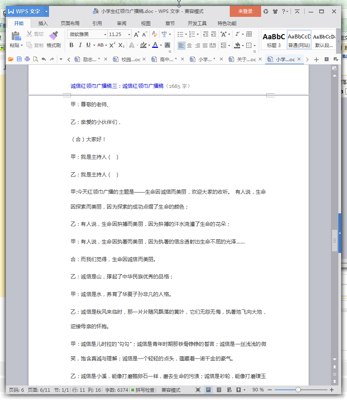The height and width of the screenshot is (400, 347).
Task: Switch to the 插入 ribbon tab
Action: [x=43, y=24]
